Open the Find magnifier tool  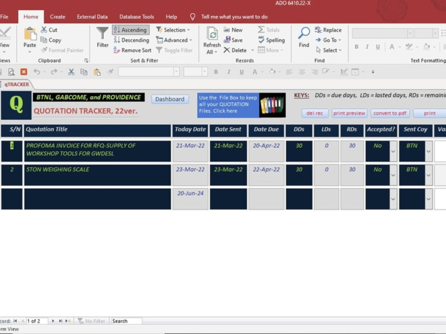click(x=304, y=37)
